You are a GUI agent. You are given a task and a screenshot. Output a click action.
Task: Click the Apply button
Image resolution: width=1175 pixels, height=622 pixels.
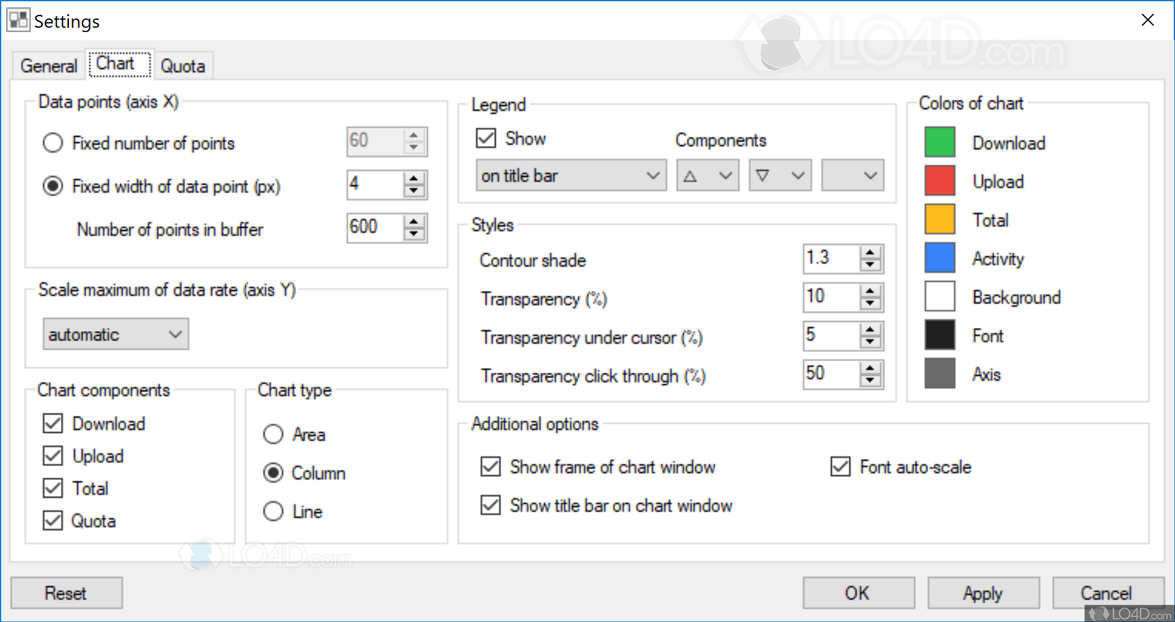tap(983, 592)
